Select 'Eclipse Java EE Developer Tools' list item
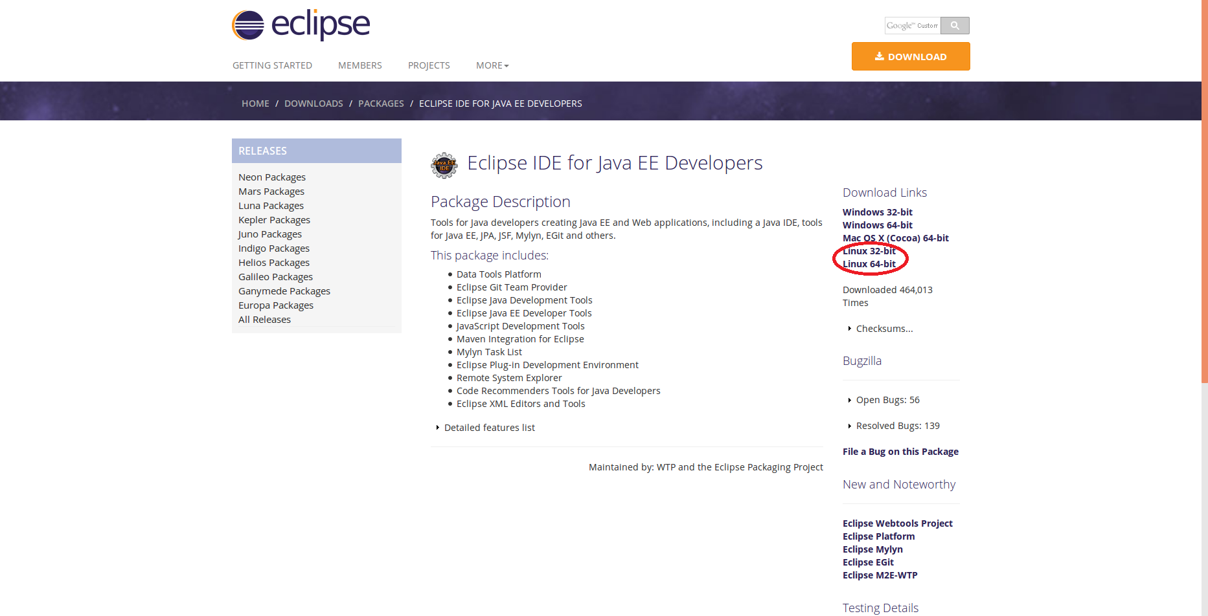The height and width of the screenshot is (616, 1208). [x=524, y=313]
